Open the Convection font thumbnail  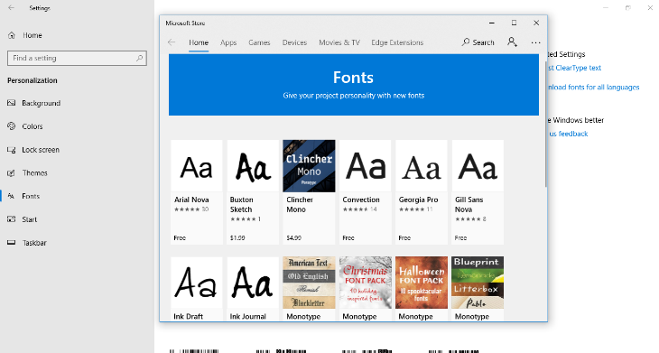366,166
